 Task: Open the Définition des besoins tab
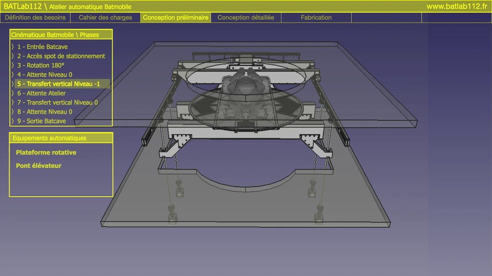click(x=35, y=18)
